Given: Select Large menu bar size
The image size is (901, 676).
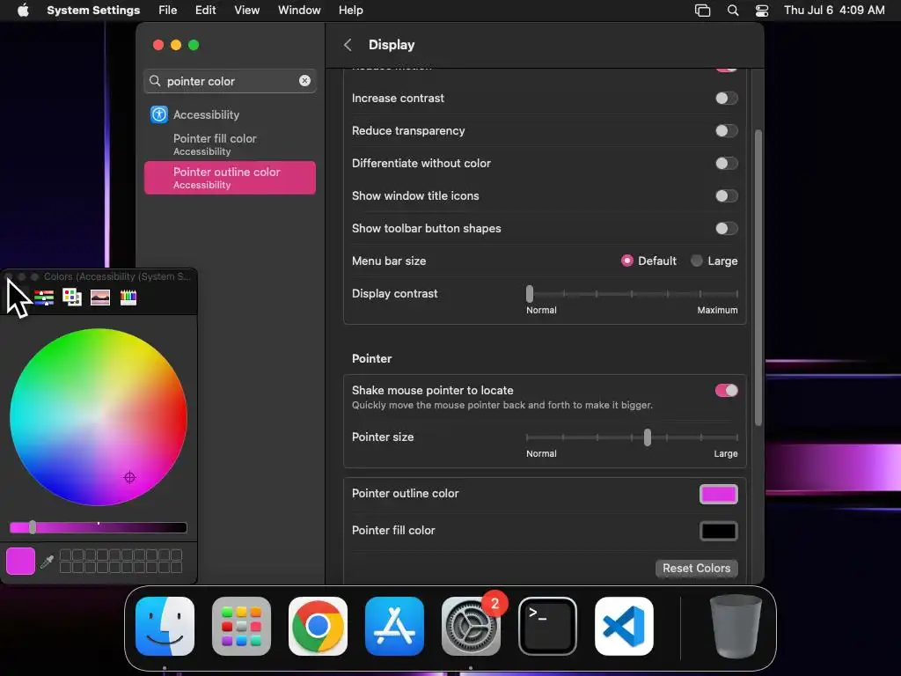Looking at the screenshot, I should point(697,261).
